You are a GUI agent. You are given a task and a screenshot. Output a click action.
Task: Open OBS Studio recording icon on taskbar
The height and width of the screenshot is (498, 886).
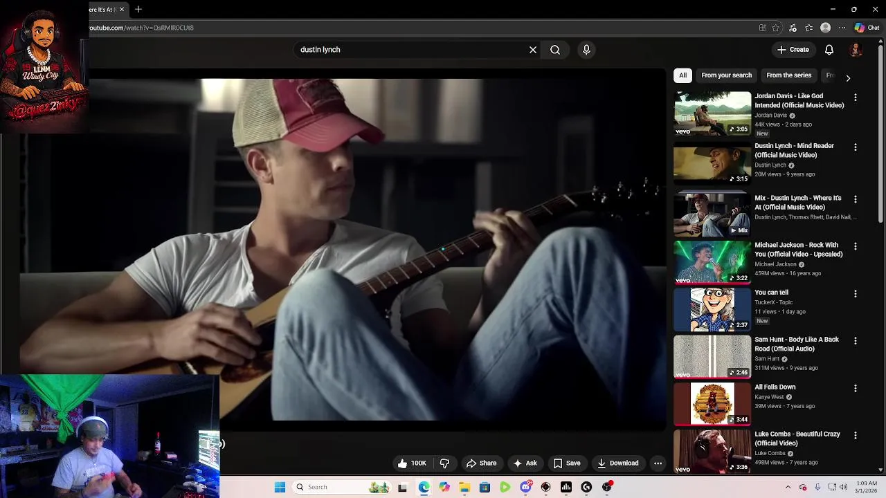tap(607, 487)
